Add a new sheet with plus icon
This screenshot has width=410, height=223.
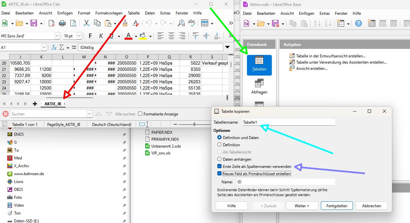coord(35,104)
